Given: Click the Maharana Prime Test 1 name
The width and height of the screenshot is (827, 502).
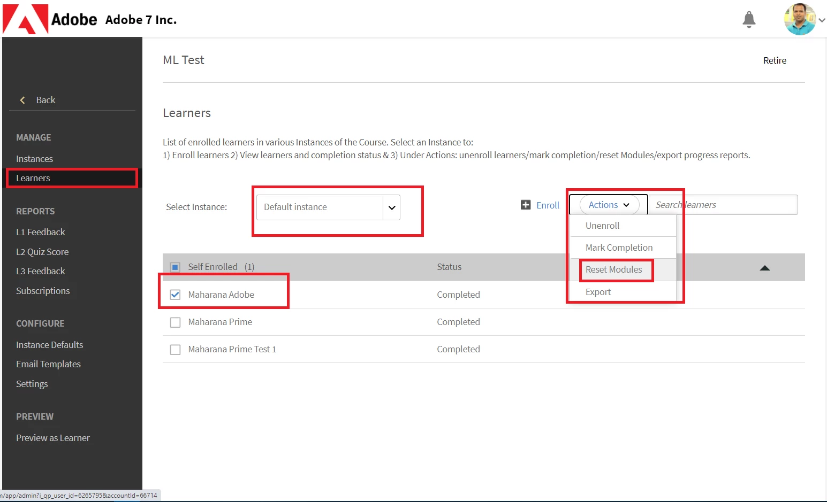Looking at the screenshot, I should coord(232,349).
